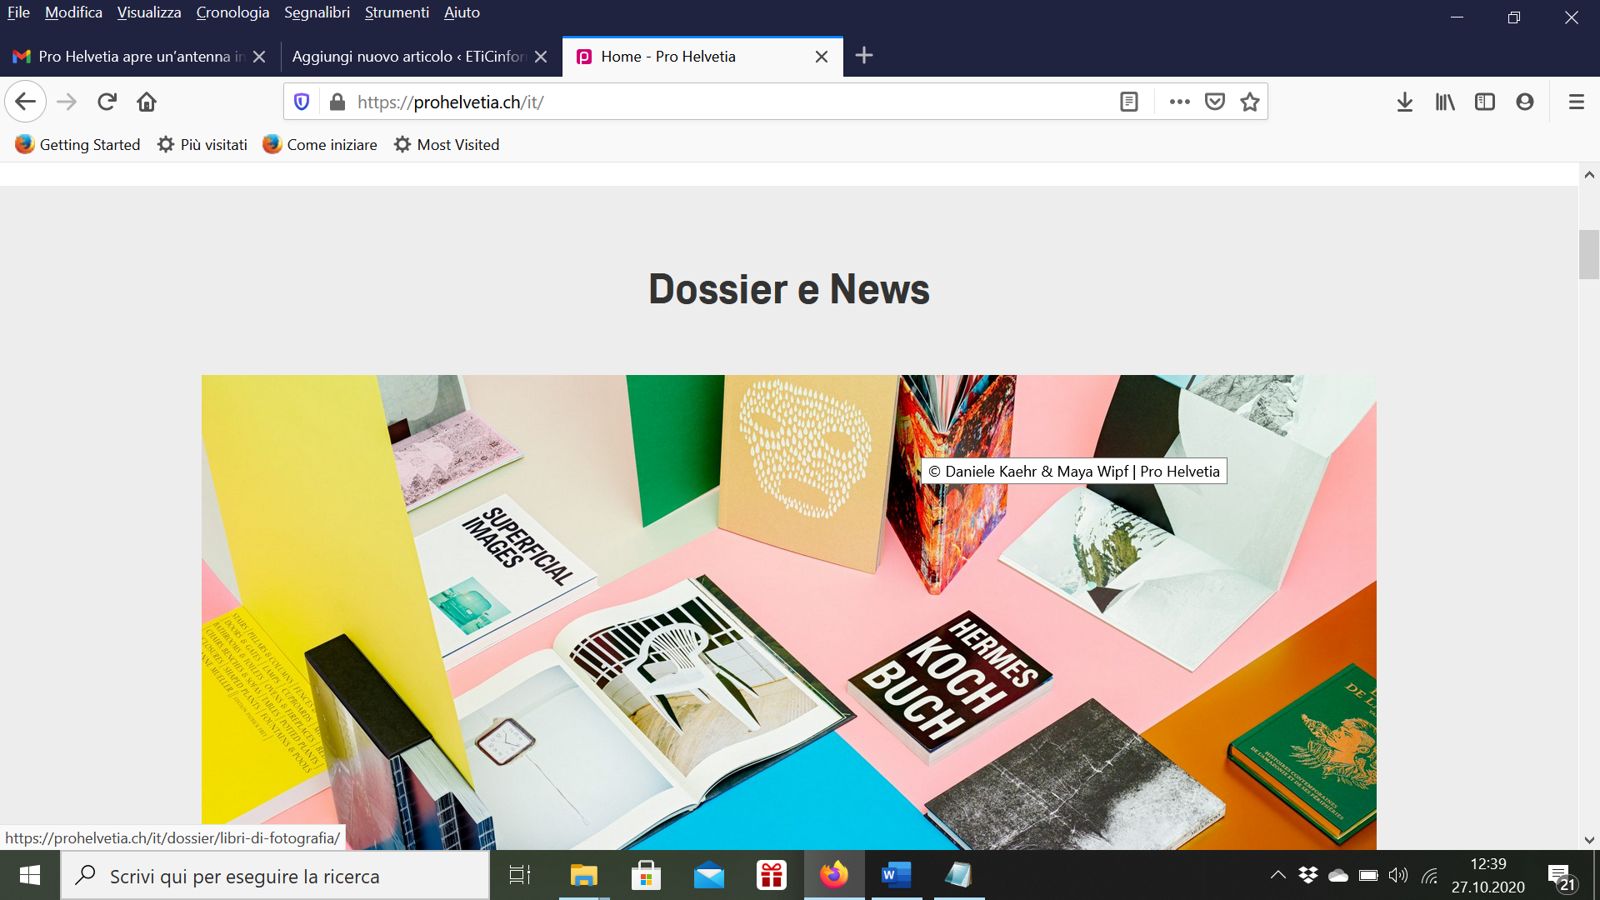Click the Dossier e News heading
Image resolution: width=1600 pixels, height=900 pixels.
coord(788,289)
